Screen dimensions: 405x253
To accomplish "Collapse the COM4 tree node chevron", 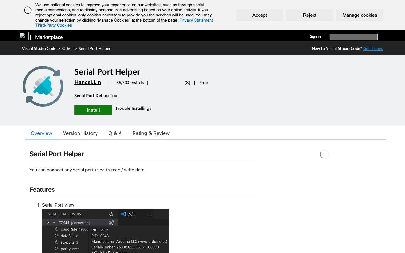I will [48, 223].
